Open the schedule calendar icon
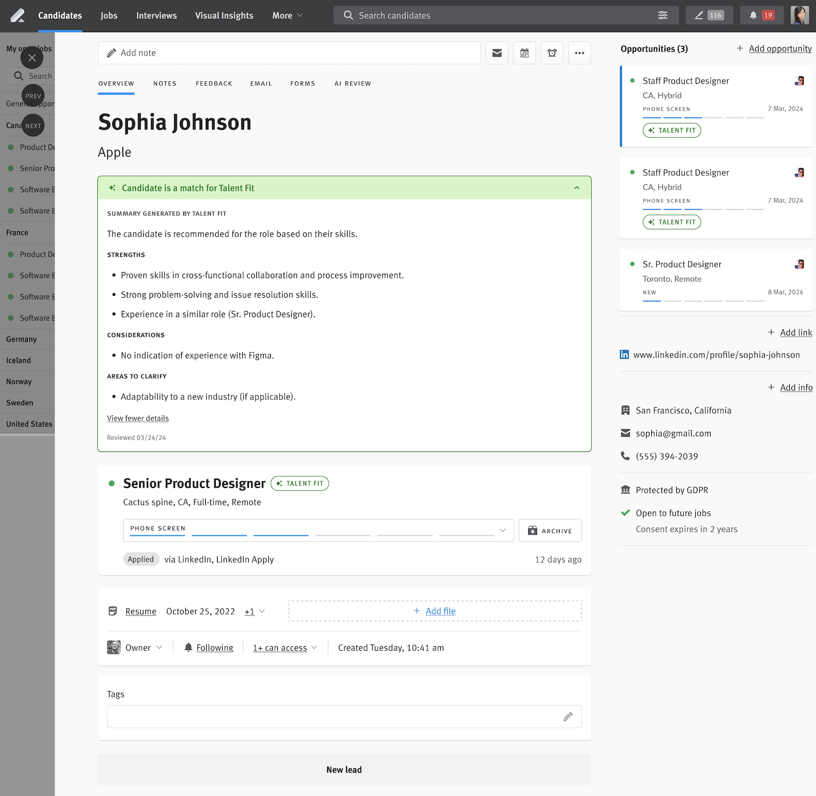The width and height of the screenshot is (816, 796). [x=524, y=53]
